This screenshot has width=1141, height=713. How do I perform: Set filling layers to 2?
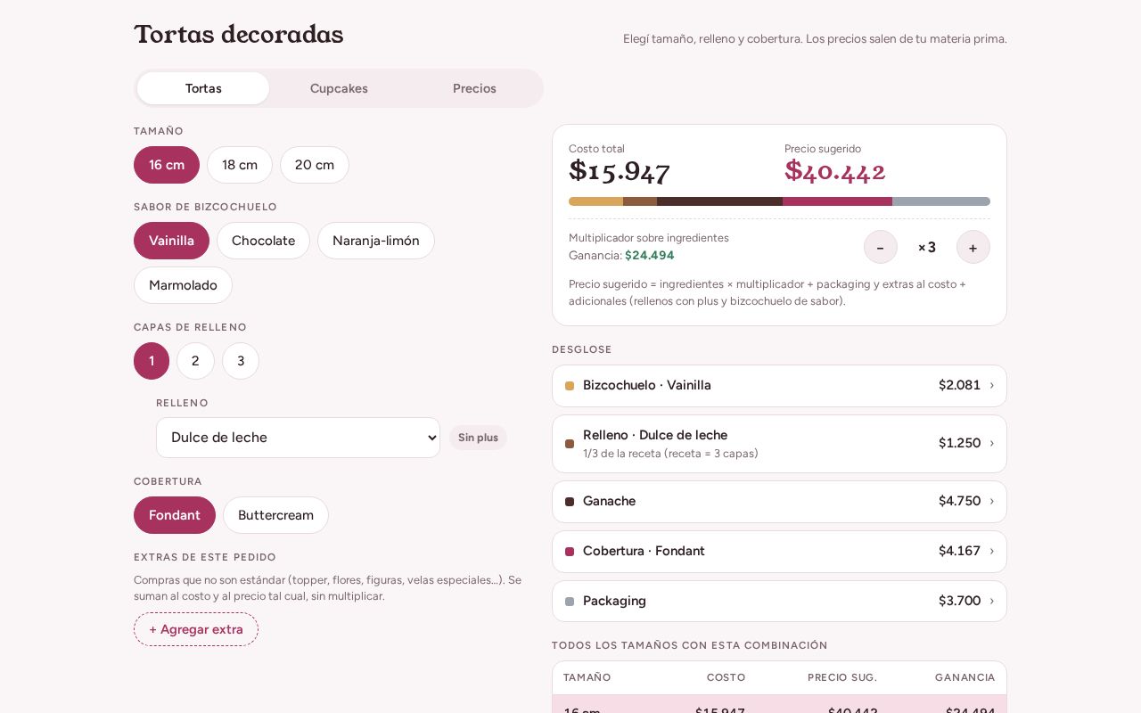pos(195,361)
